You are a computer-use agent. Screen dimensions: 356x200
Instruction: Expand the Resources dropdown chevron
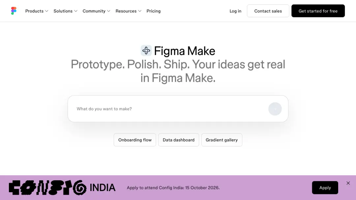click(x=140, y=11)
